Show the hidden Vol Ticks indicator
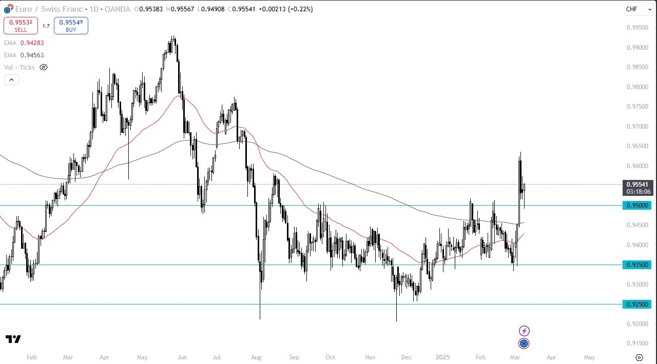657x364 pixels. point(44,67)
